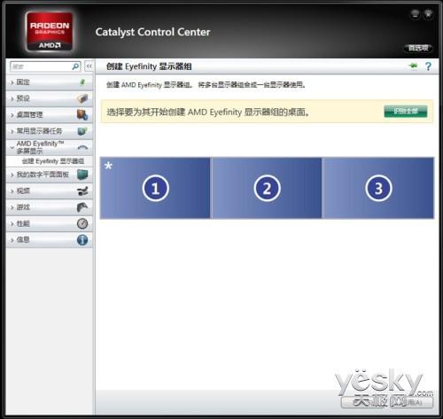The image size is (443, 419).
Task: Expand the 信息 section chevron
Action: (12, 240)
